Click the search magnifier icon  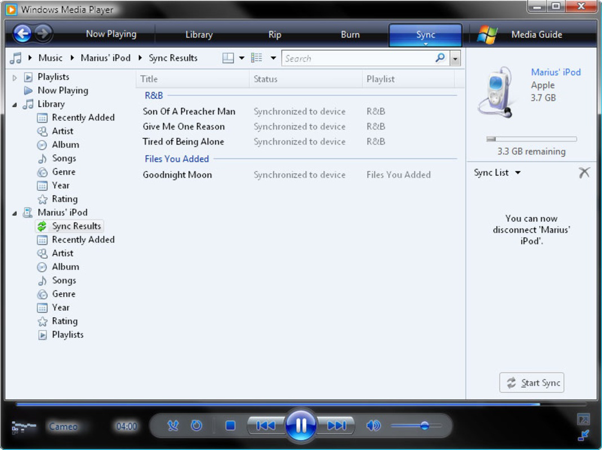pyautogui.click(x=440, y=58)
